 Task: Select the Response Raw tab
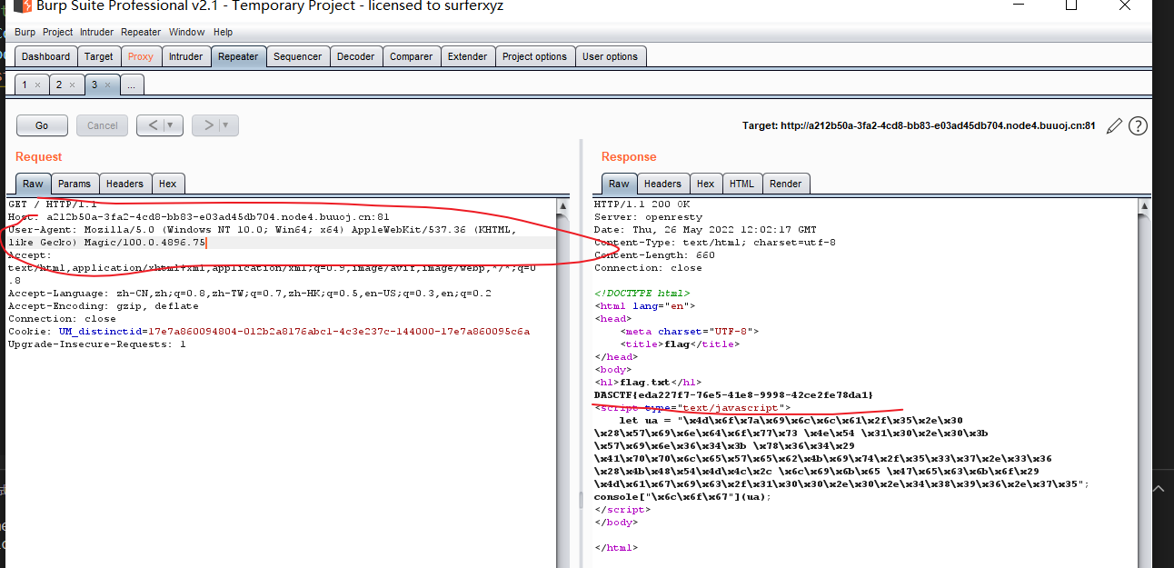(x=619, y=184)
